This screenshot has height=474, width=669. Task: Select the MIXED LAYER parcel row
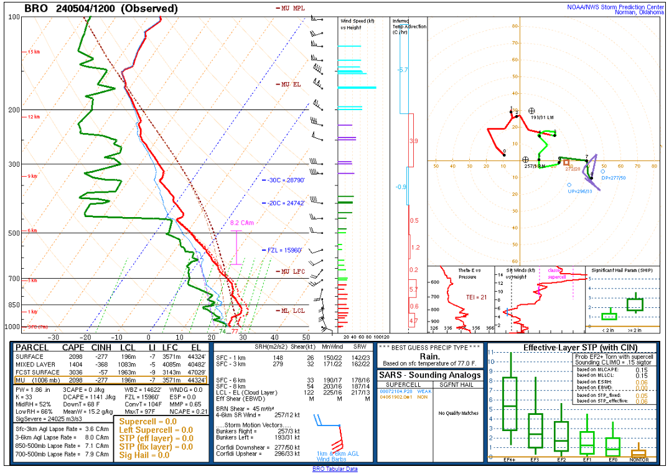[x=110, y=365]
